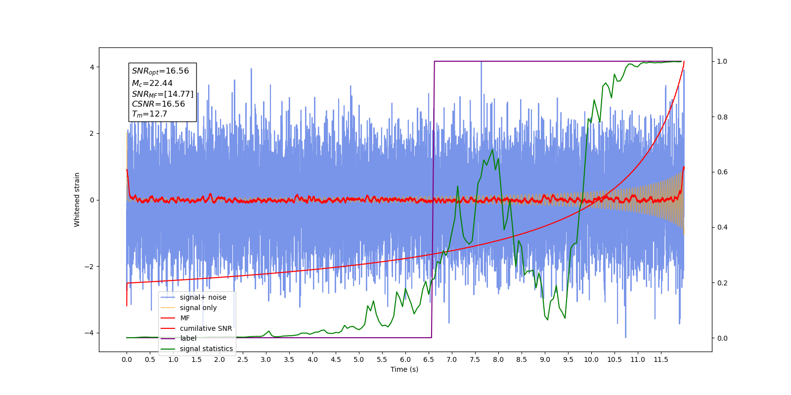The height and width of the screenshot is (395, 791).
Task: Click x-axis tick label 2.5
Action: tap(243, 359)
